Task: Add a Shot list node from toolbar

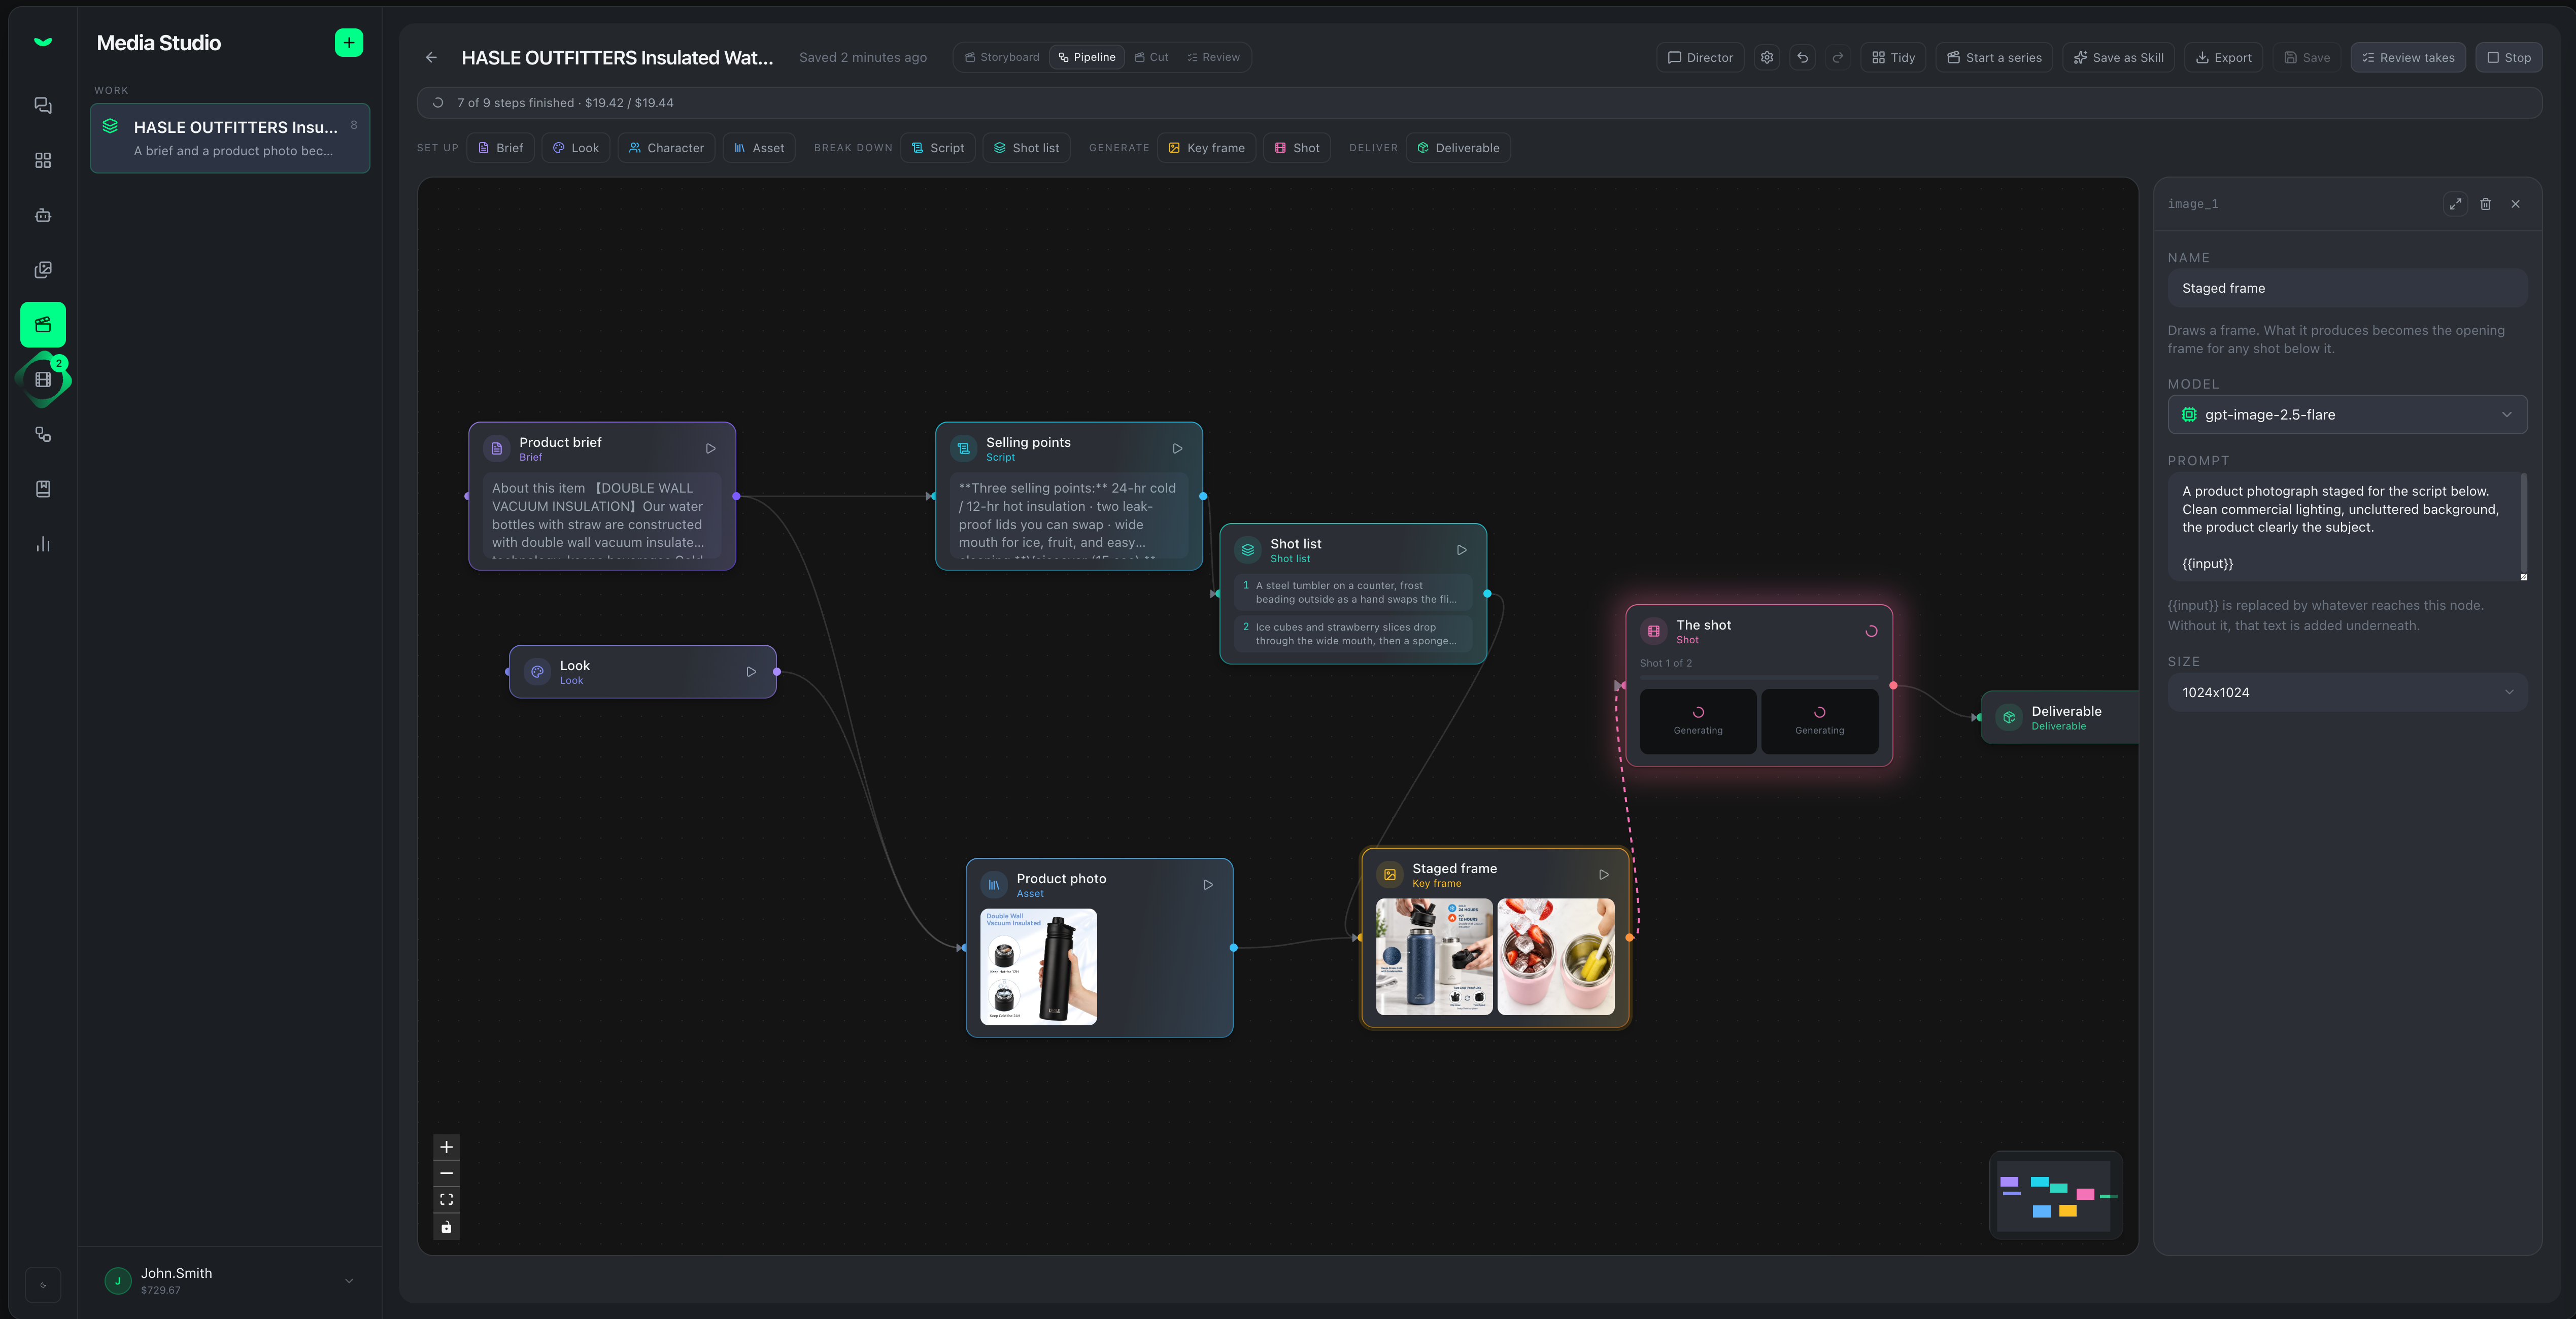Action: coord(1027,148)
